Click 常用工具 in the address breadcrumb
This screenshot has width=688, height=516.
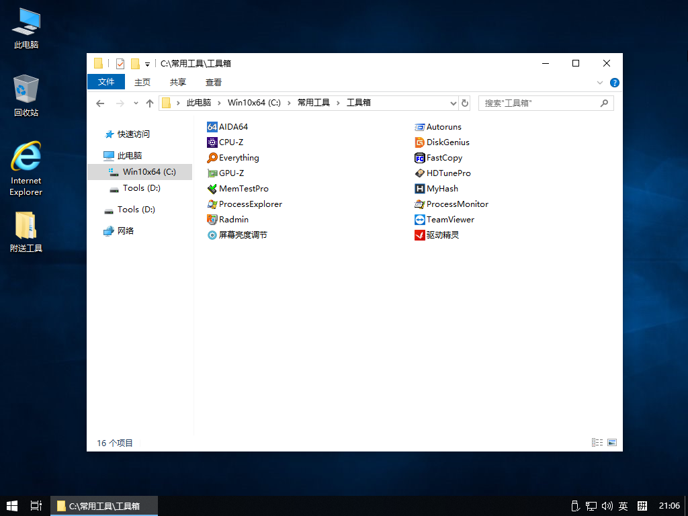coord(314,103)
